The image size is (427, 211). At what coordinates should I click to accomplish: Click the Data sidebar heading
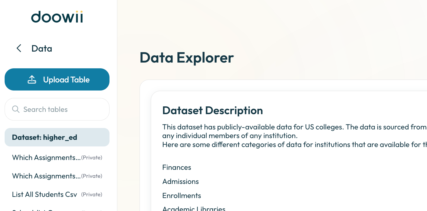(42, 48)
